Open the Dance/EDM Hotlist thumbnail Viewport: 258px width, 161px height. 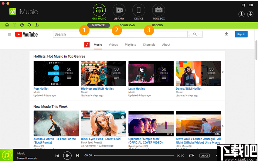coord(199,73)
